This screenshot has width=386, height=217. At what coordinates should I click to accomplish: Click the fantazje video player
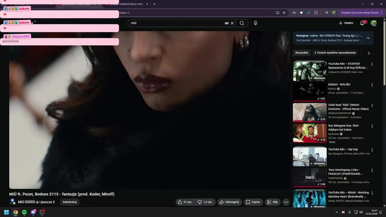click(149, 110)
